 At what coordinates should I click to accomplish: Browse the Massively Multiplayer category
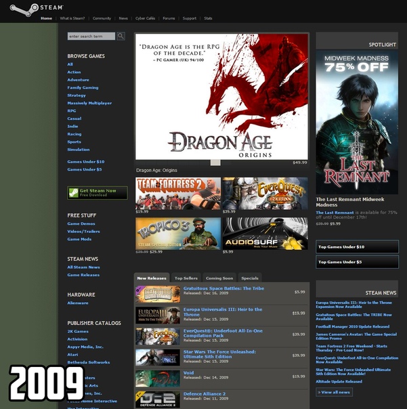[x=89, y=103]
